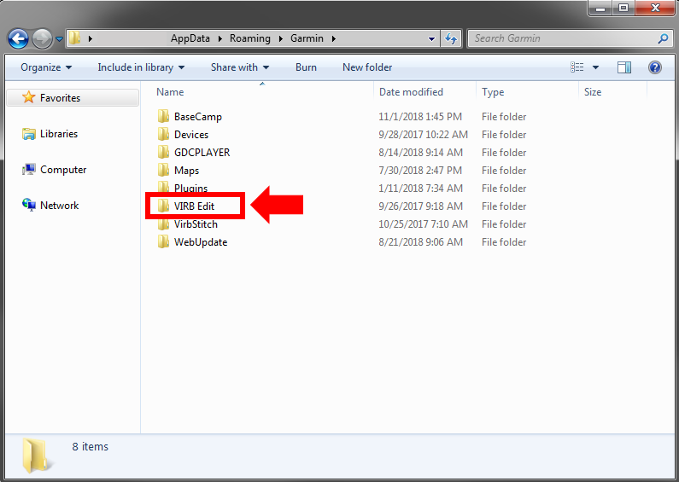Click the Computer monitor icon
Image resolution: width=679 pixels, height=482 pixels.
pyautogui.click(x=28, y=170)
